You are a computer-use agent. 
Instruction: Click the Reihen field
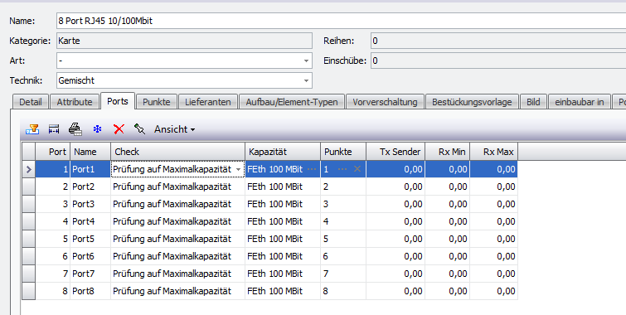click(498, 41)
